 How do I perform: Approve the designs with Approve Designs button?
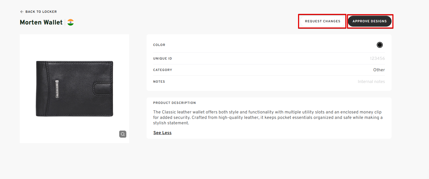pos(369,21)
